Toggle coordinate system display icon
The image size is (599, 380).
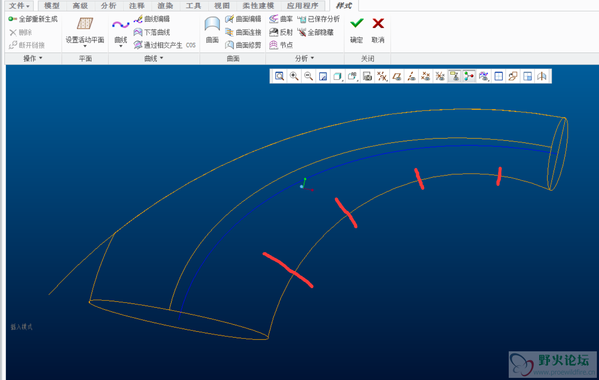[440, 76]
